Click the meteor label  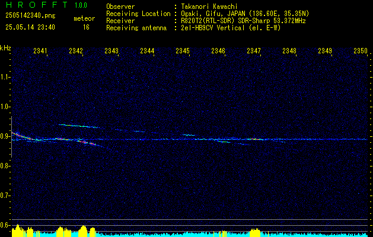pyautogui.click(x=84, y=18)
